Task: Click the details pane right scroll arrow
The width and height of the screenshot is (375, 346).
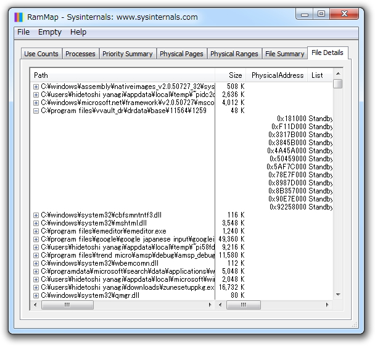Action: [328, 305]
